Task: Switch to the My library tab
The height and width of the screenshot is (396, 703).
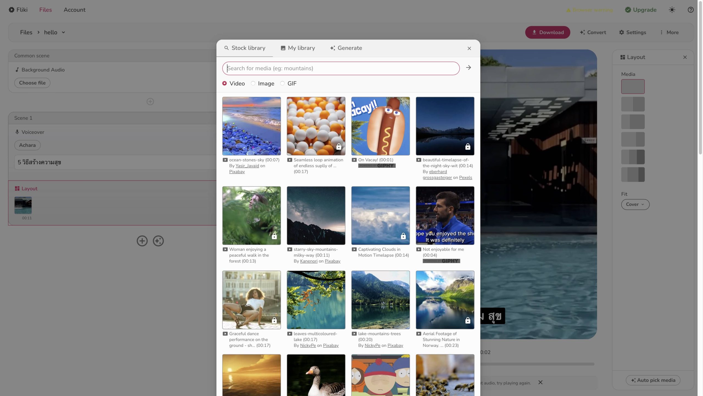Action: pyautogui.click(x=298, y=48)
